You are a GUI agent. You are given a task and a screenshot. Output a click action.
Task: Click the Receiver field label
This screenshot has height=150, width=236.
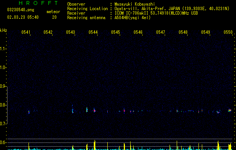(76, 13)
